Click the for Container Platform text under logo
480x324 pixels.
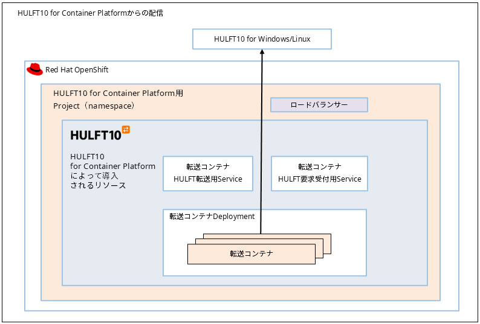click(x=112, y=166)
